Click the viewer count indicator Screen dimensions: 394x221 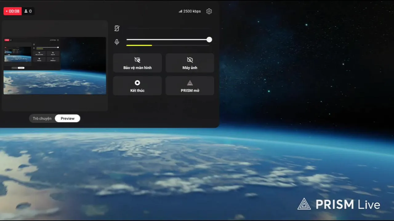point(28,11)
